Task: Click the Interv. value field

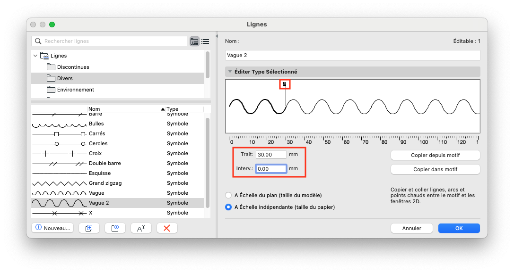Action: tap(271, 169)
